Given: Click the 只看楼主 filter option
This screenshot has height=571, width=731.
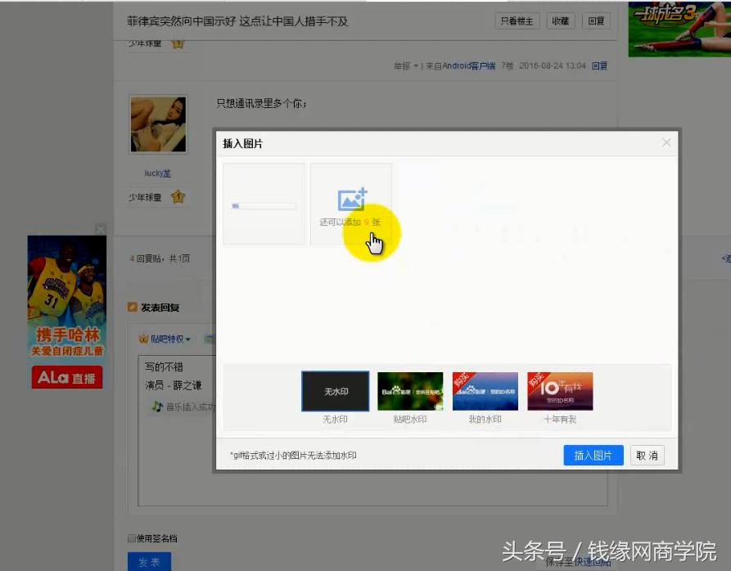Looking at the screenshot, I should (517, 20).
